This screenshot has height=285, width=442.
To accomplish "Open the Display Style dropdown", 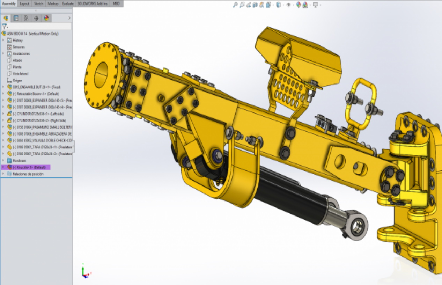I will coord(279,5).
